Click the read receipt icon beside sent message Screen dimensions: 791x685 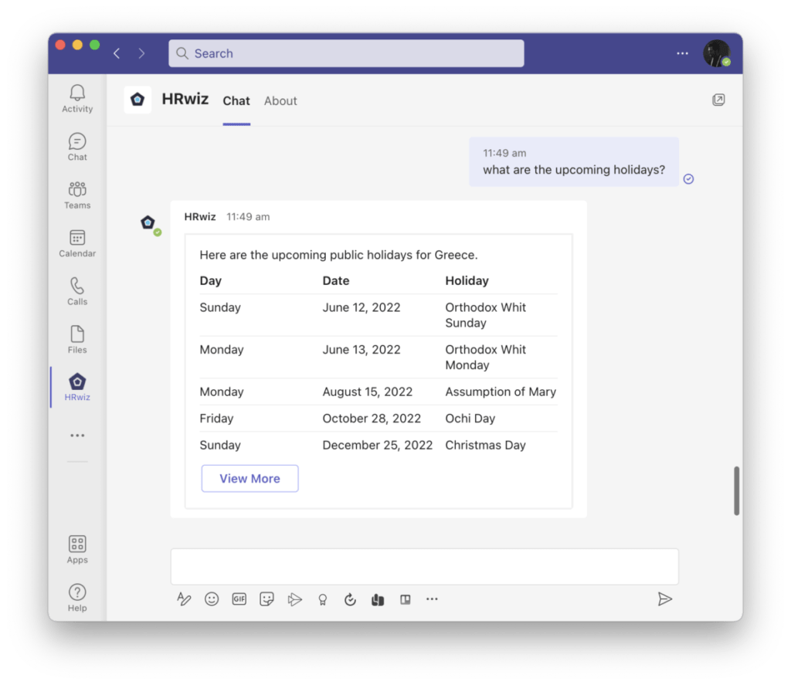pyautogui.click(x=688, y=179)
